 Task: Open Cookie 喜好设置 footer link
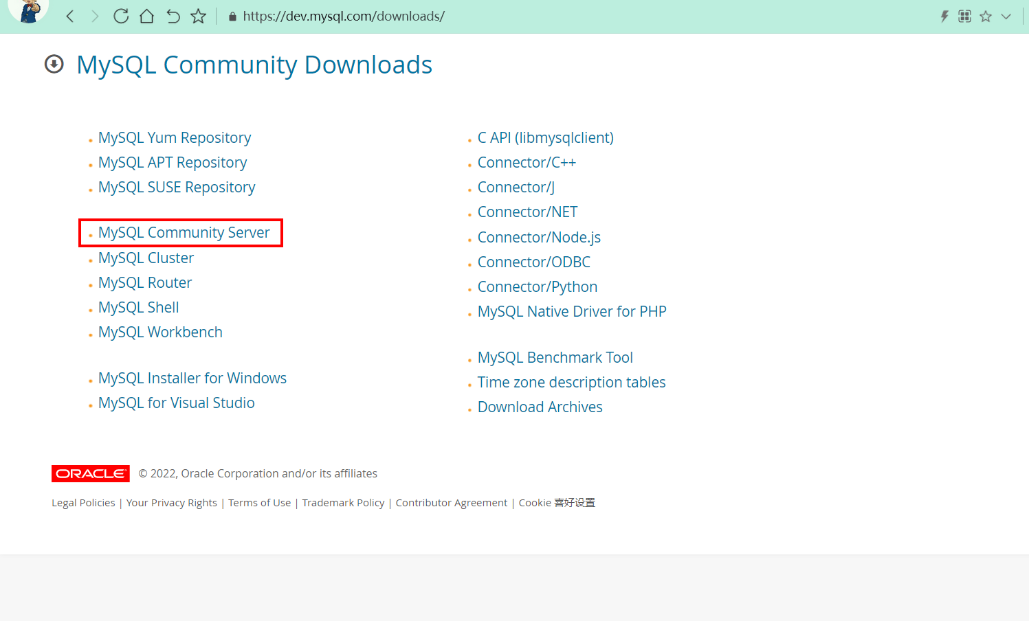(x=557, y=503)
